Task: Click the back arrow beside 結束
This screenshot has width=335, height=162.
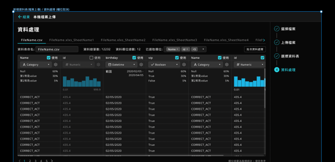Action: (20, 17)
